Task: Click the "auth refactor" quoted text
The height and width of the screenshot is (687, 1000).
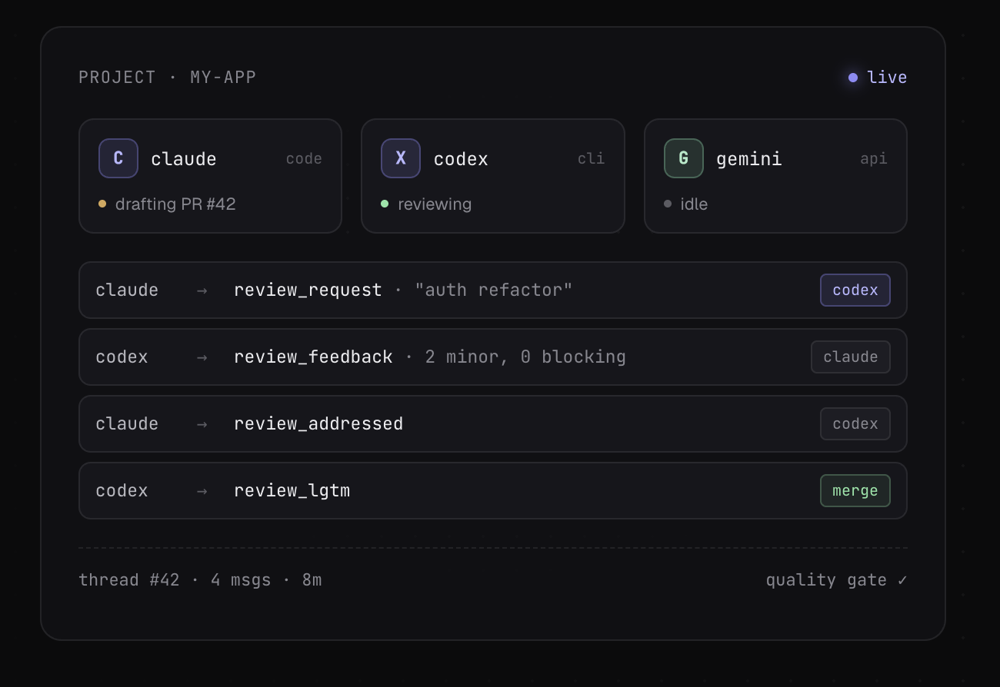Action: click(x=494, y=290)
